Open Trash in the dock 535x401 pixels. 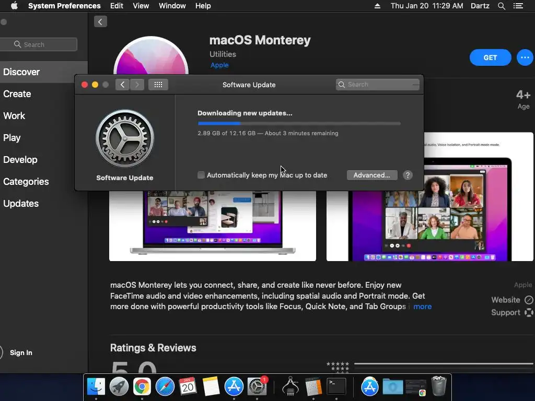[439, 386]
